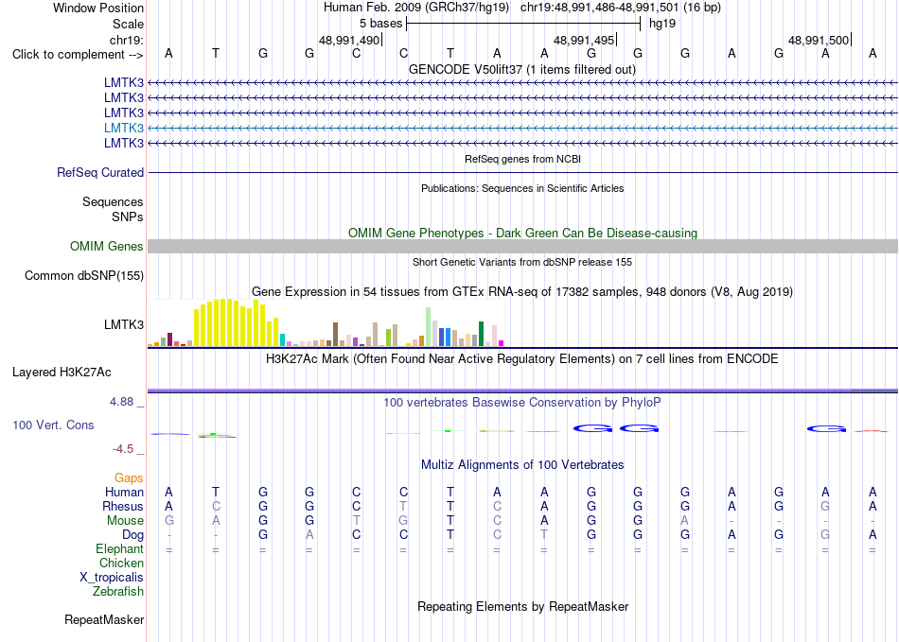Click the magenta bar ending GTEx chart

point(502,343)
